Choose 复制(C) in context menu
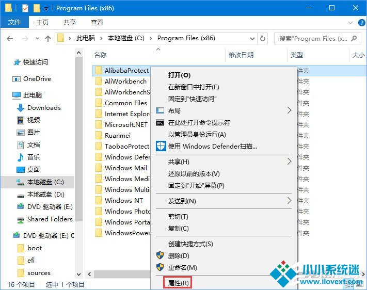The width and height of the screenshot is (367, 290). point(179,228)
